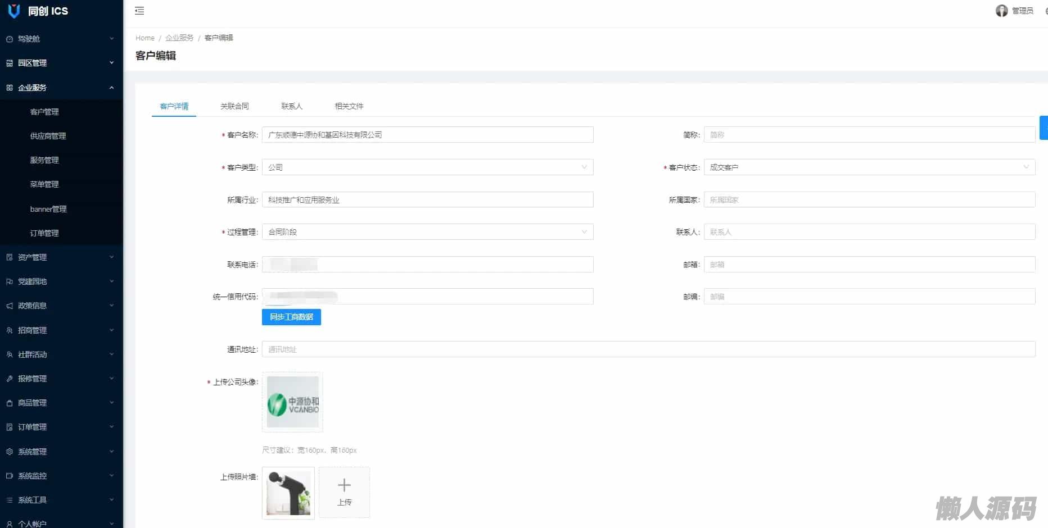Click the administrator avatar icon

pos(1001,11)
